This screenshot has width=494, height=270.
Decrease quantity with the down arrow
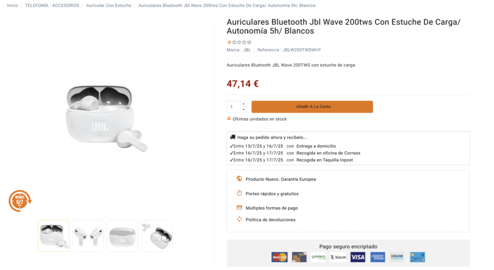(x=244, y=110)
